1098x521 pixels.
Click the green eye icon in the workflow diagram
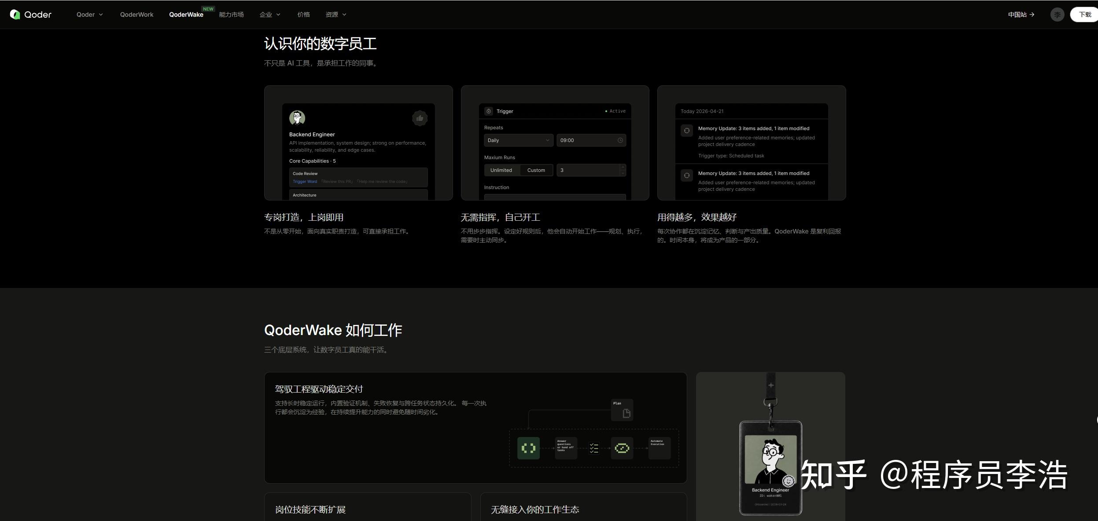(x=622, y=448)
